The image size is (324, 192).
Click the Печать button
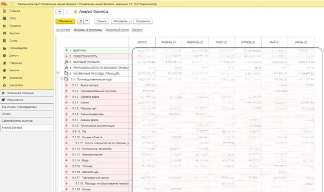(x=102, y=21)
